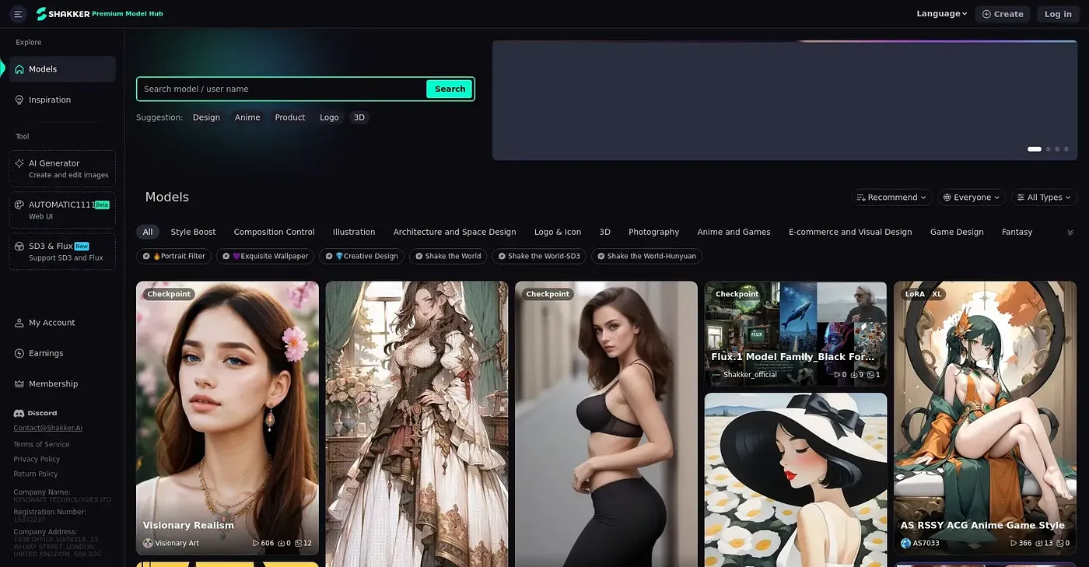This screenshot has height=567, width=1089.
Task: Select the All category tab
Action: click(148, 232)
